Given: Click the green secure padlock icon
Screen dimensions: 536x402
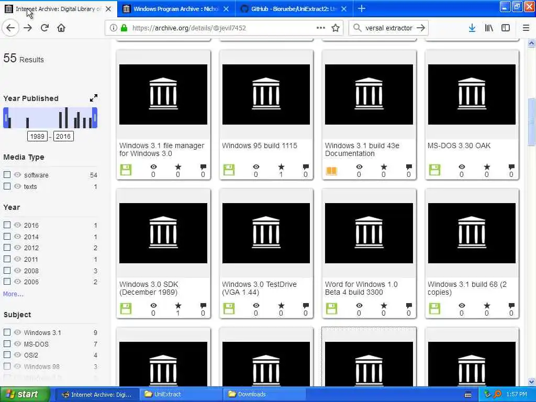Looking at the screenshot, I should pos(124,28).
